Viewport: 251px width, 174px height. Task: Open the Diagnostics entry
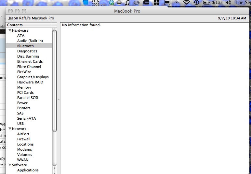pos(27,51)
